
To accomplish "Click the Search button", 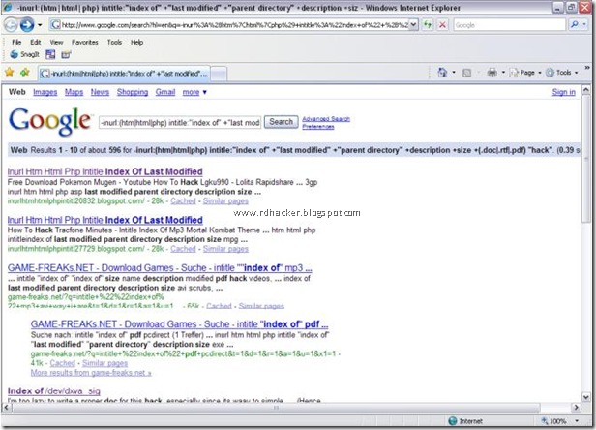I will 281,122.
